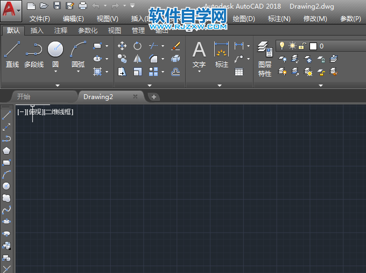Expand the quick access toolbar customize arrow
The image size is (366, 273).
[133, 6]
